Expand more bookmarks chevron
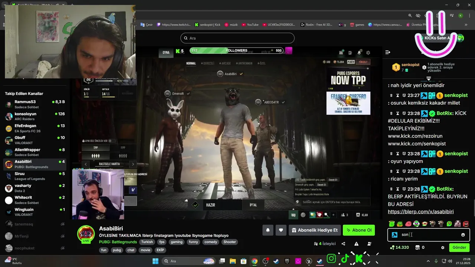The image size is (475, 267). [x=466, y=25]
